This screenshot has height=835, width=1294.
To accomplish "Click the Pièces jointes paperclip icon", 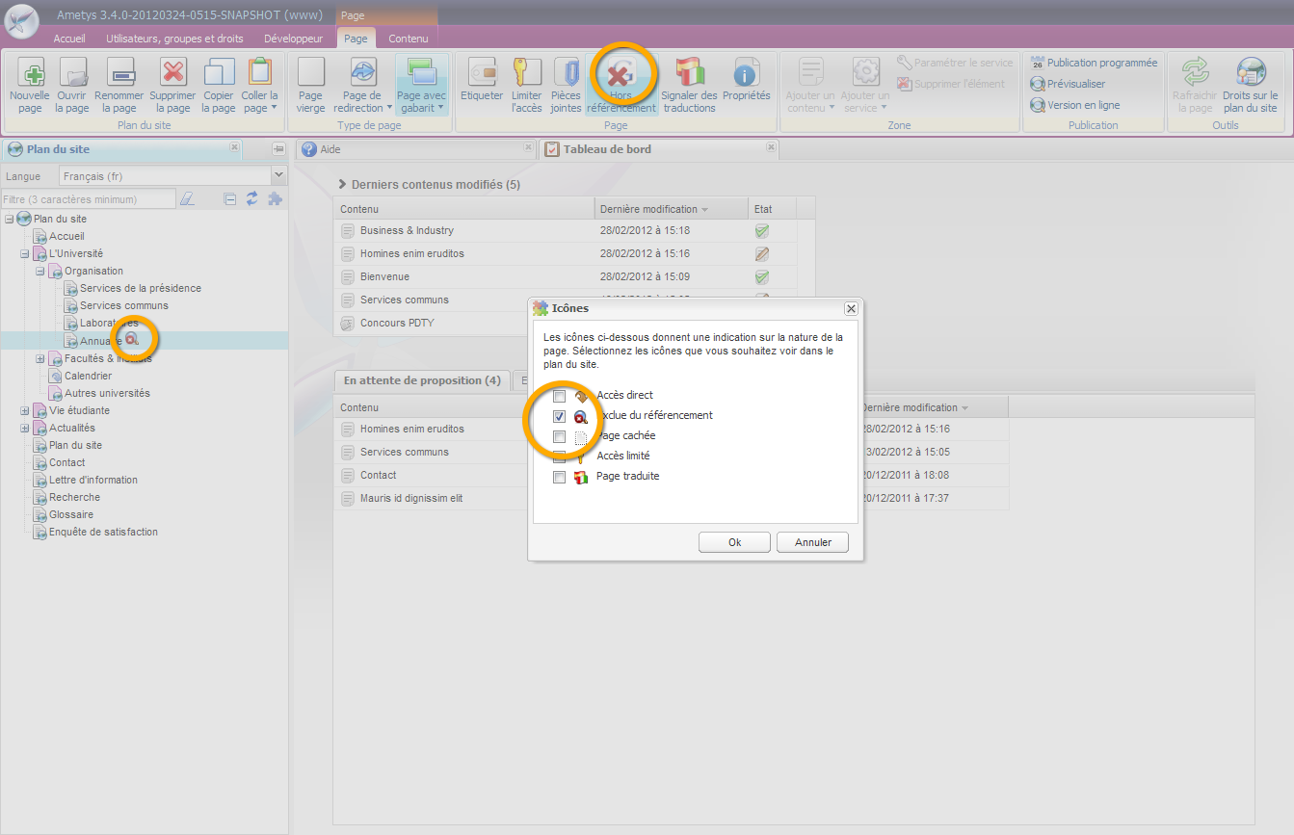I will point(566,73).
